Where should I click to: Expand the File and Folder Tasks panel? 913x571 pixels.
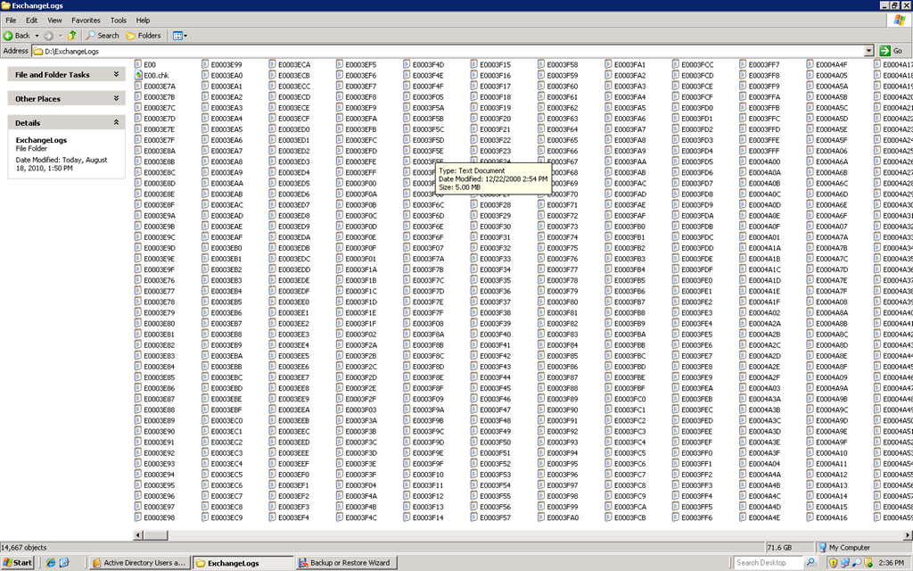116,75
